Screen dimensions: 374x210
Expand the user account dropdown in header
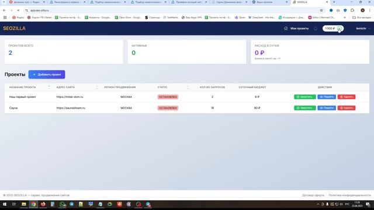point(363,29)
